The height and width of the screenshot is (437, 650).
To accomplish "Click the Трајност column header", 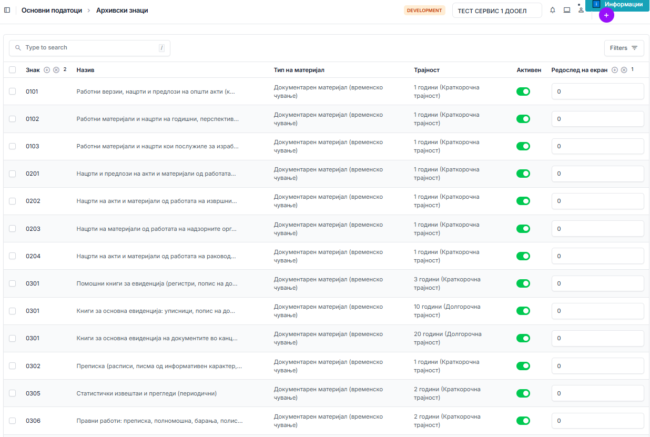I will pos(426,70).
